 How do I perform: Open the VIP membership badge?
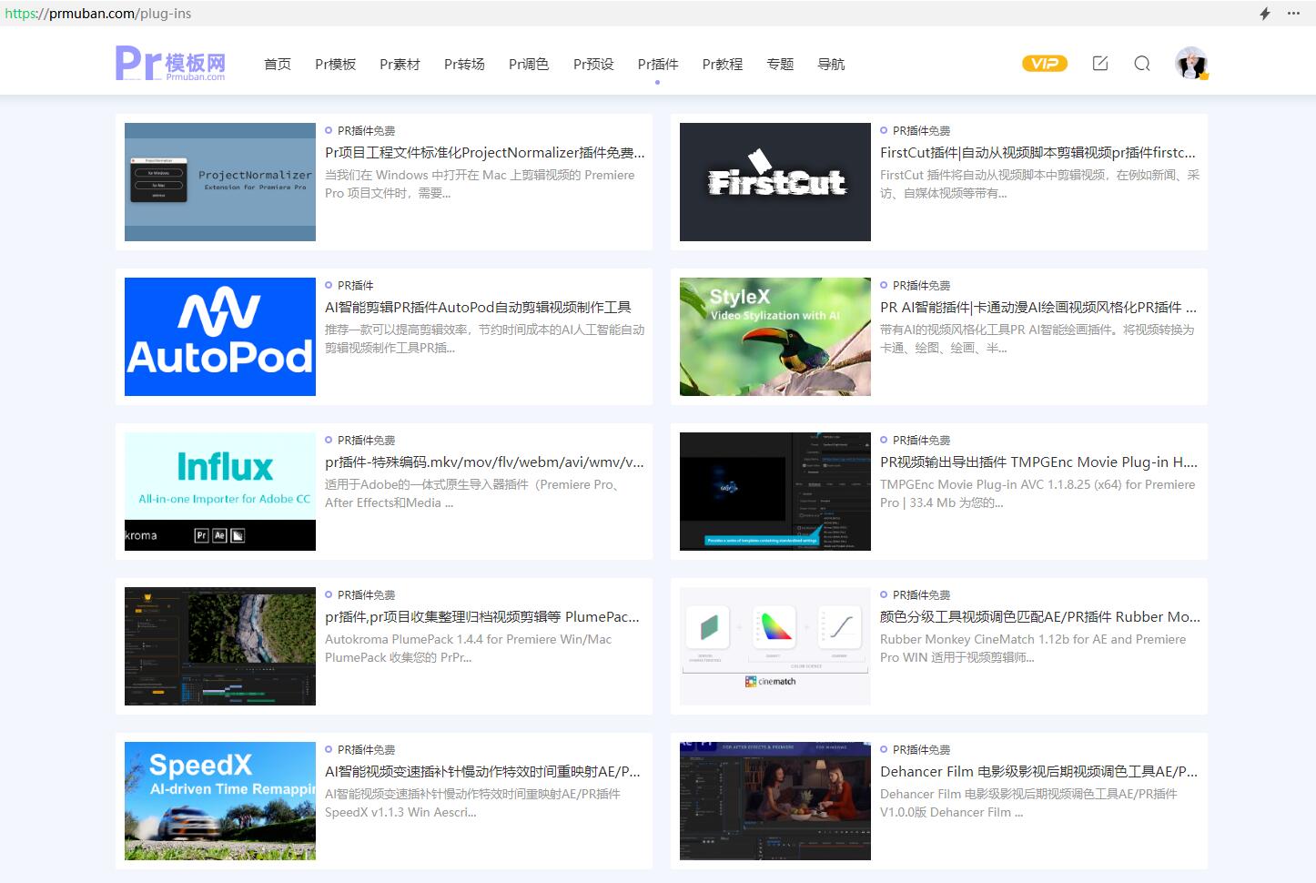point(1045,64)
